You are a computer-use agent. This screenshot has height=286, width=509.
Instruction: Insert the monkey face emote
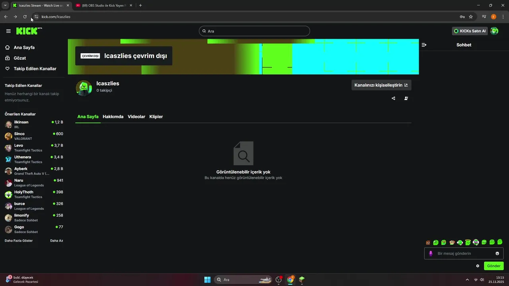point(452,242)
